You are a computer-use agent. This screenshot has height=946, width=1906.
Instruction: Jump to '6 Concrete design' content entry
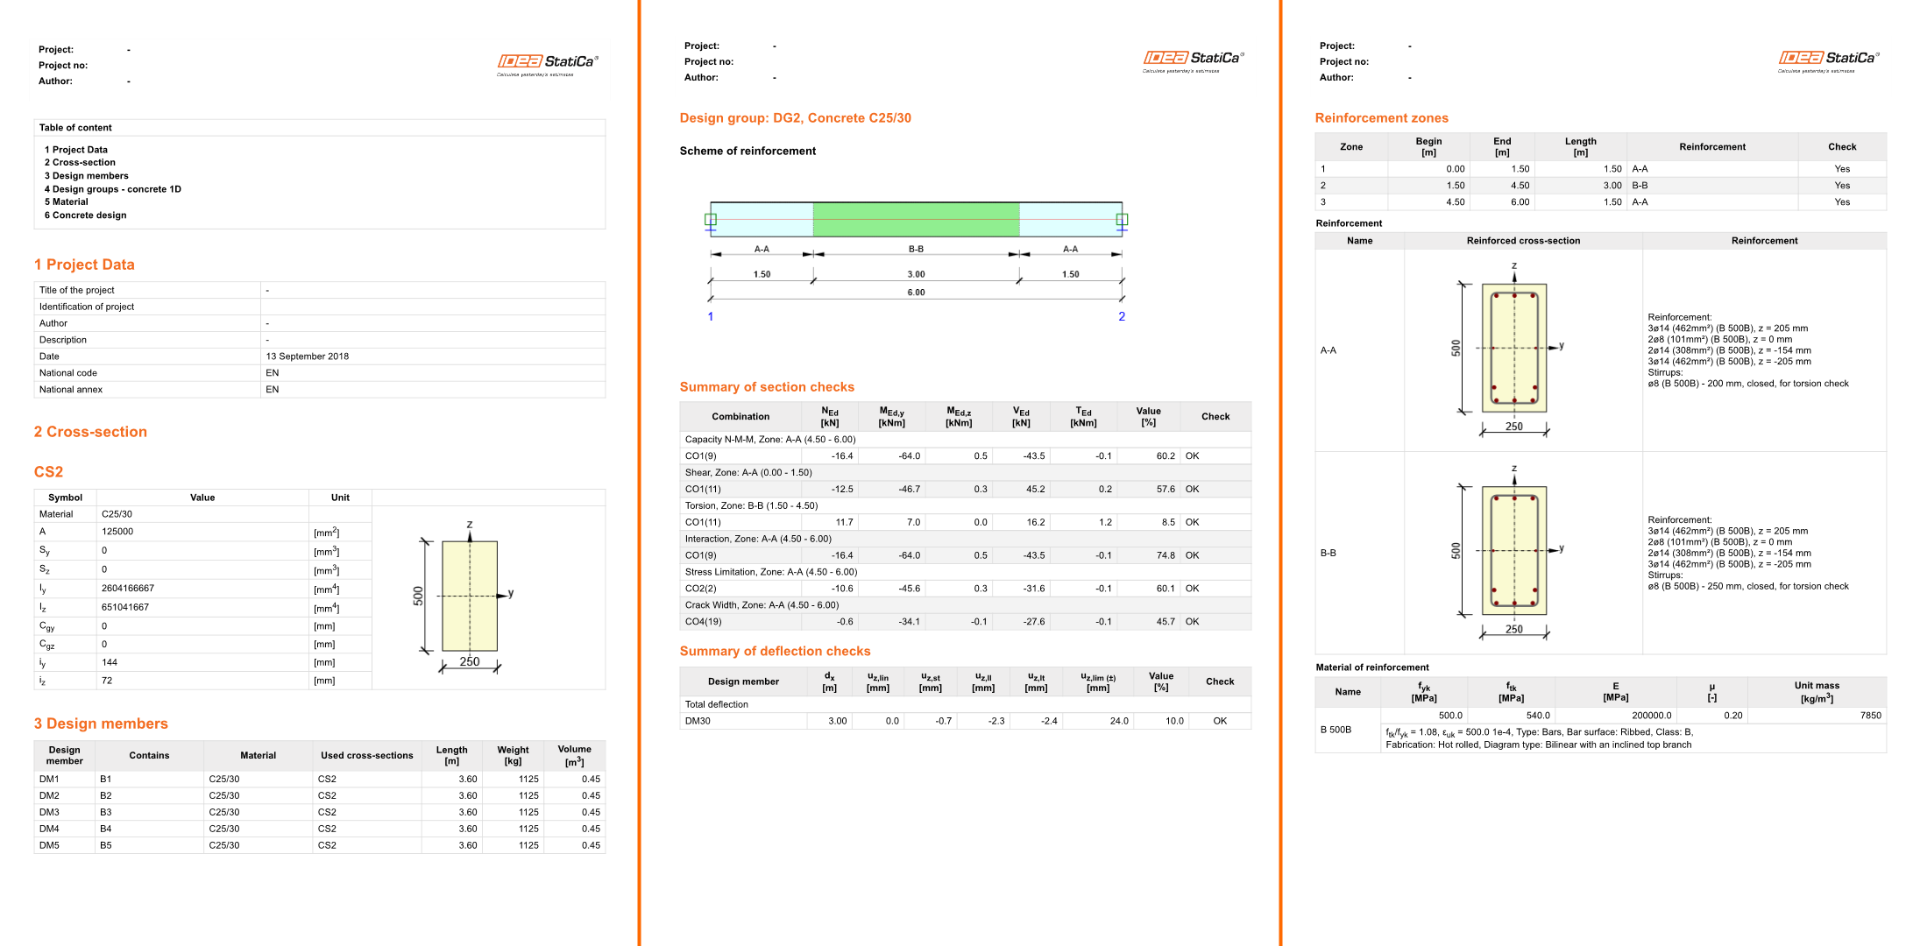click(86, 215)
